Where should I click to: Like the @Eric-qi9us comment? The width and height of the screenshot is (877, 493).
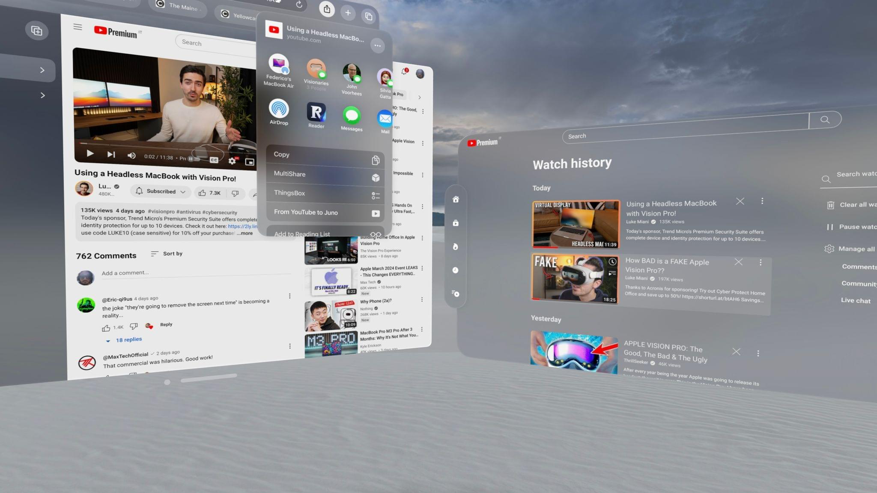click(x=106, y=328)
